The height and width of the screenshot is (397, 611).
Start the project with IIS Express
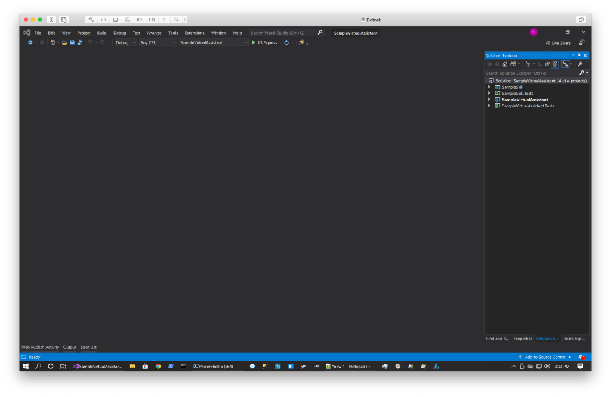(265, 42)
